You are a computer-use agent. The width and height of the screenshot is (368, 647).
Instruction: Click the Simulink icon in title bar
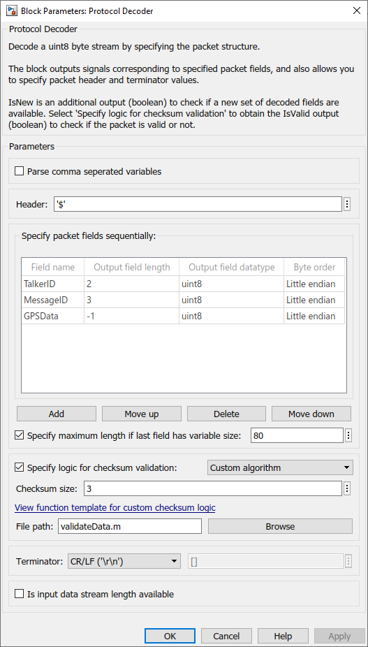(x=11, y=10)
